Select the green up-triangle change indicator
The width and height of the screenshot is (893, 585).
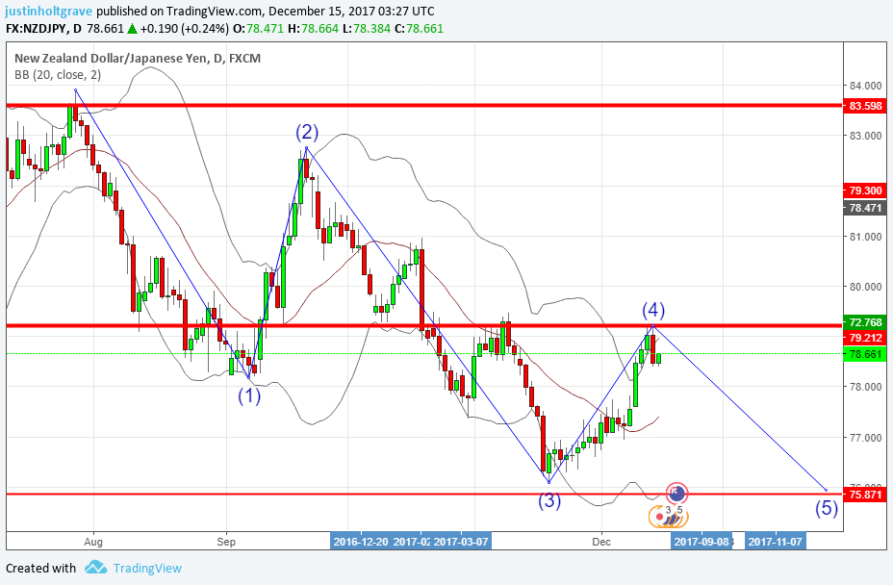point(132,29)
